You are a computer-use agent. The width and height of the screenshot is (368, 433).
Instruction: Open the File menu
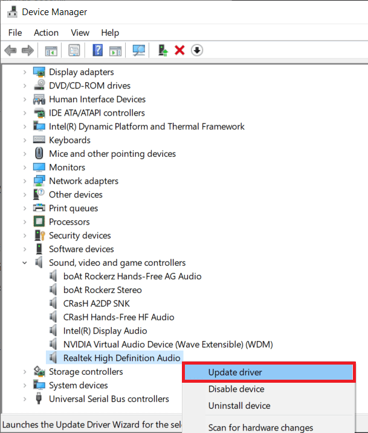(15, 33)
